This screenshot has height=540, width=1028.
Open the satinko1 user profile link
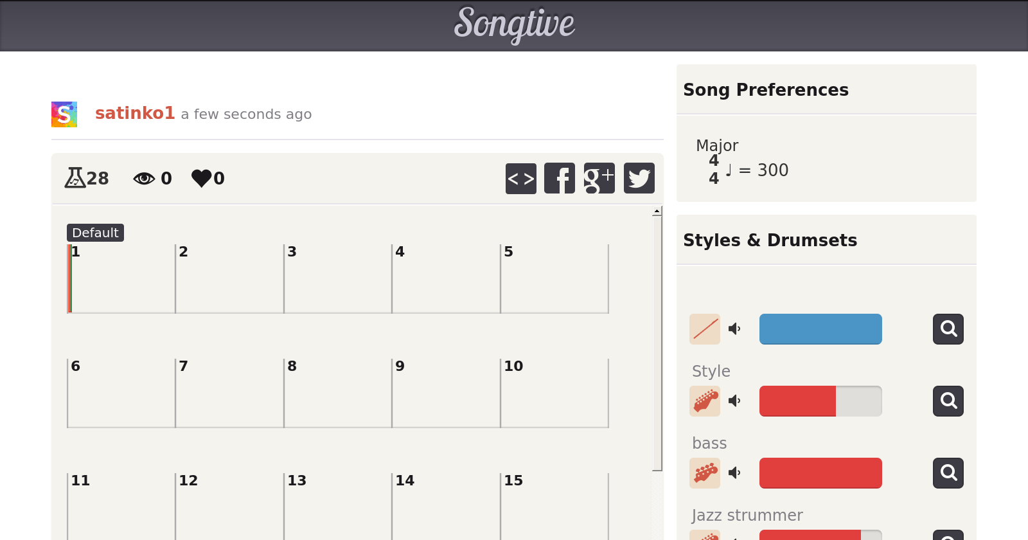[x=135, y=113]
